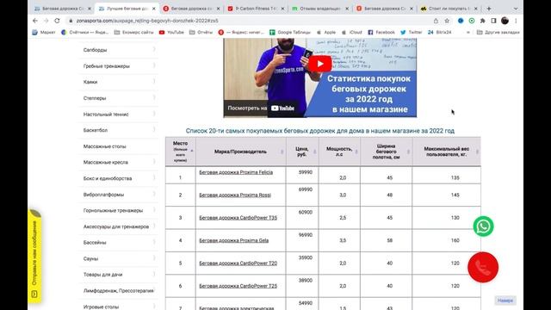Sort the table by Мощность, л.с column

coord(339,152)
